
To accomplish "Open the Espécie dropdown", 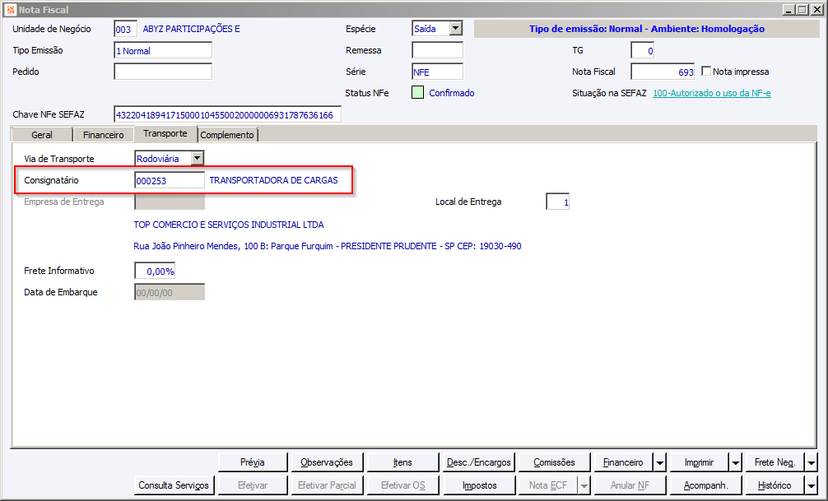I will [456, 29].
